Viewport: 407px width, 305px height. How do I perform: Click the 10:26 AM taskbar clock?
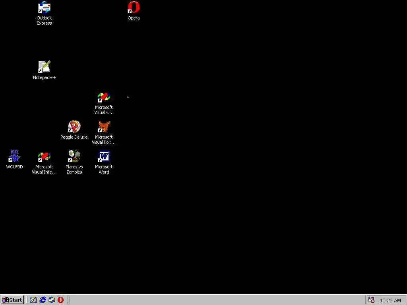390,301
